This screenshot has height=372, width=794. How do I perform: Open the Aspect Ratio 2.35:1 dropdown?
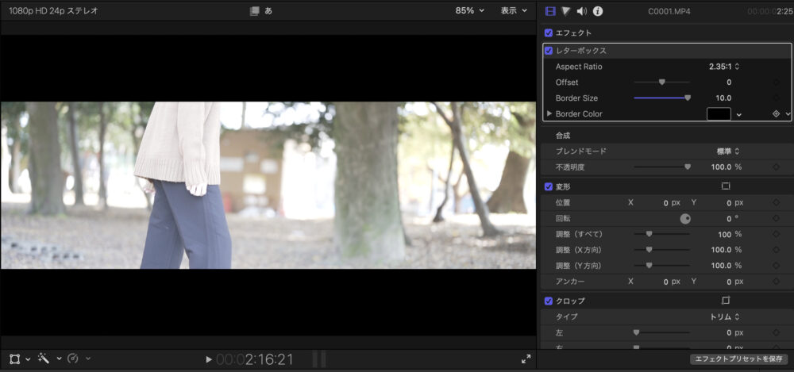(724, 67)
